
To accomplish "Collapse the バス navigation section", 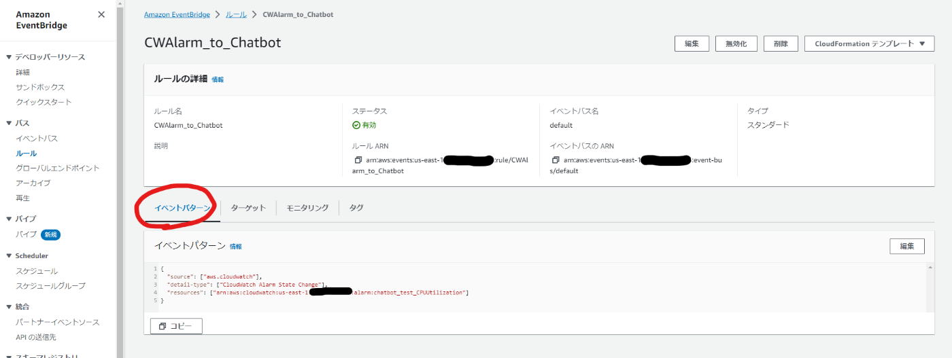I will [8, 123].
